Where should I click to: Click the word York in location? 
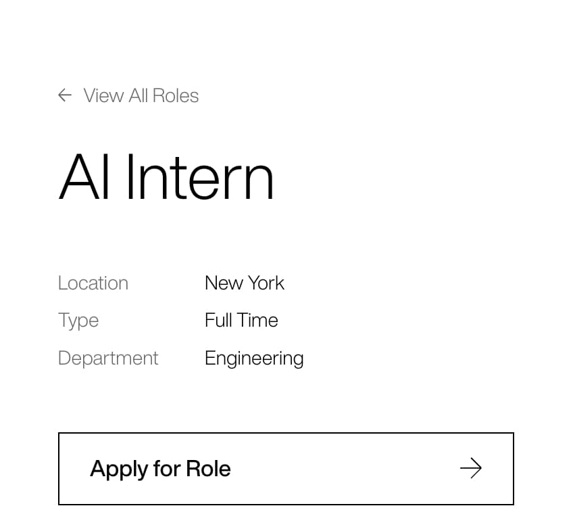pos(266,283)
